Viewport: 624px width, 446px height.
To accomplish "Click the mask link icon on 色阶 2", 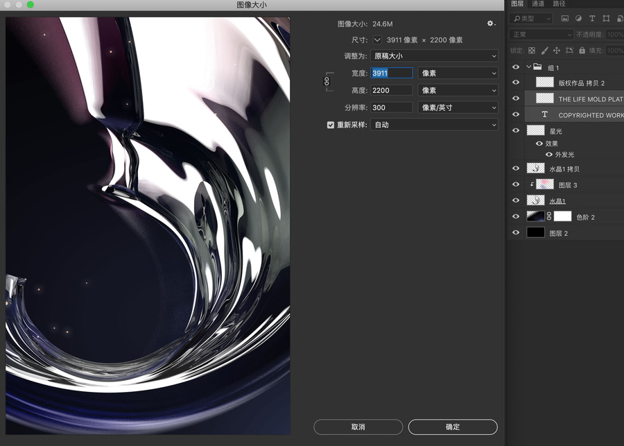I will pyautogui.click(x=549, y=216).
